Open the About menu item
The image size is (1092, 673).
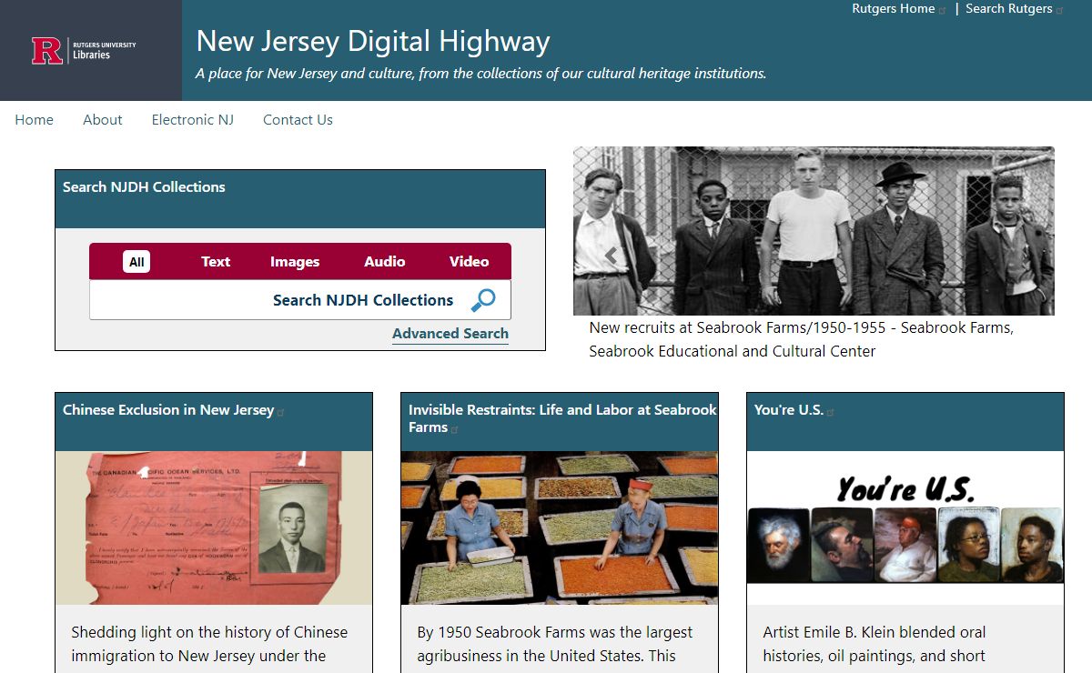pyautogui.click(x=103, y=120)
